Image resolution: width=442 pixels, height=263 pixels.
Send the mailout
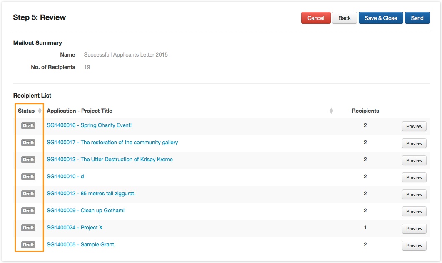[417, 18]
